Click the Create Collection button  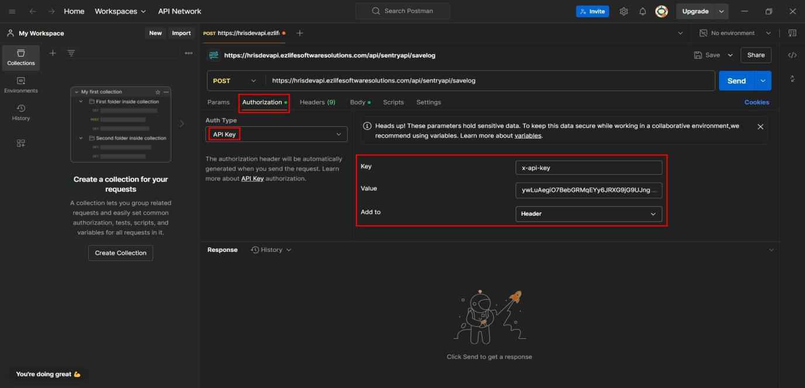[x=121, y=253]
